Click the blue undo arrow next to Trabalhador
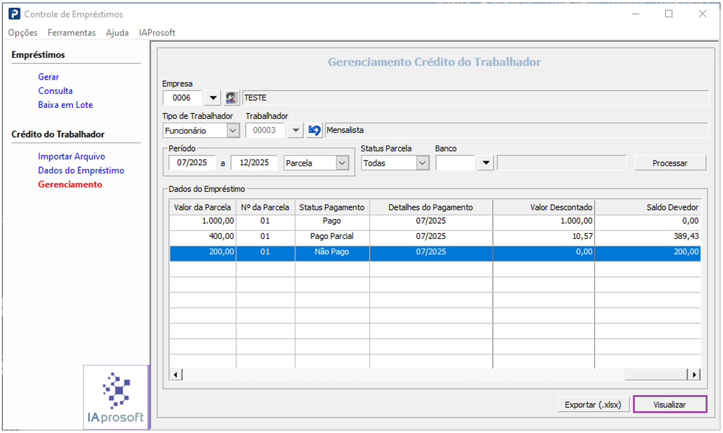This screenshot has height=433, width=723. click(x=315, y=130)
